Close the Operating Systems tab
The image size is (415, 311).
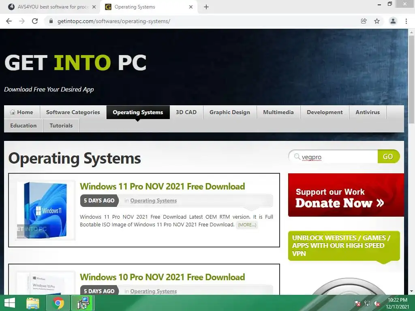(x=191, y=7)
